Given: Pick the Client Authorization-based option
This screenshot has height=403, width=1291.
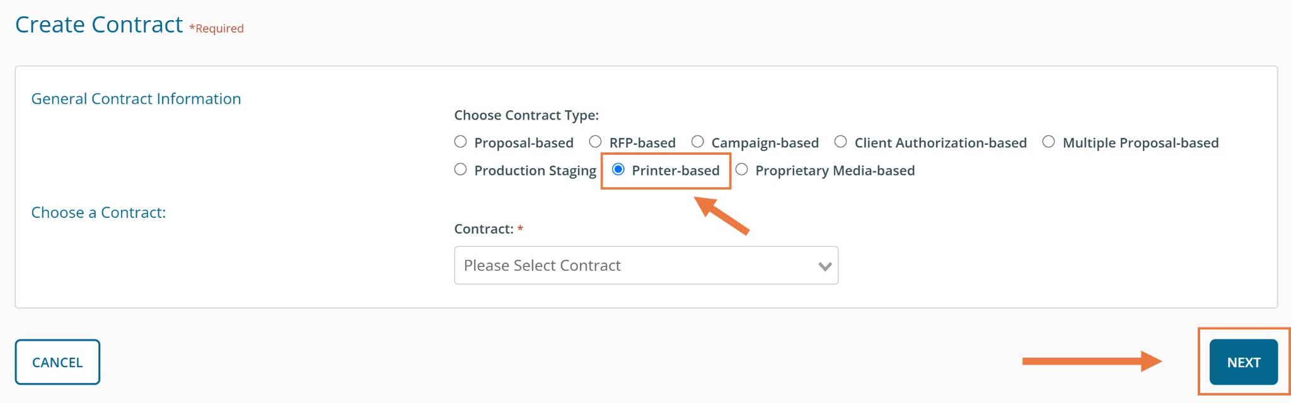Looking at the screenshot, I should click(841, 142).
